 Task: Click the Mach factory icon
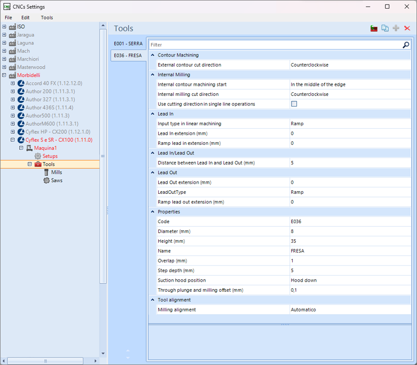point(12,51)
